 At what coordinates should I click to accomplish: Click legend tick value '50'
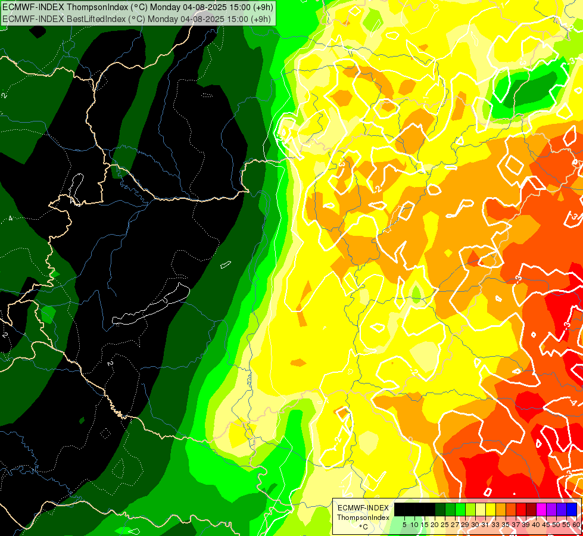[x=557, y=525]
